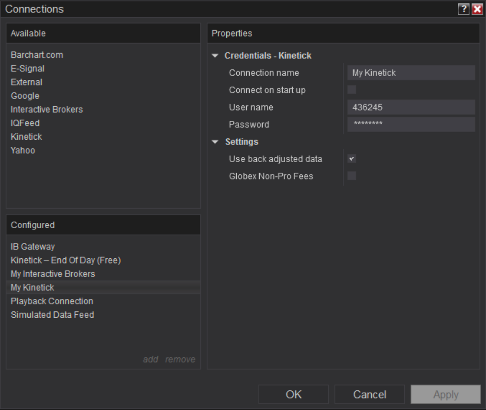Enable Connect on start up checkbox

[x=352, y=89]
